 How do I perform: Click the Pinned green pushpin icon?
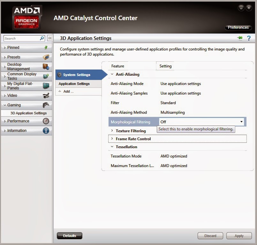[x=46, y=48]
